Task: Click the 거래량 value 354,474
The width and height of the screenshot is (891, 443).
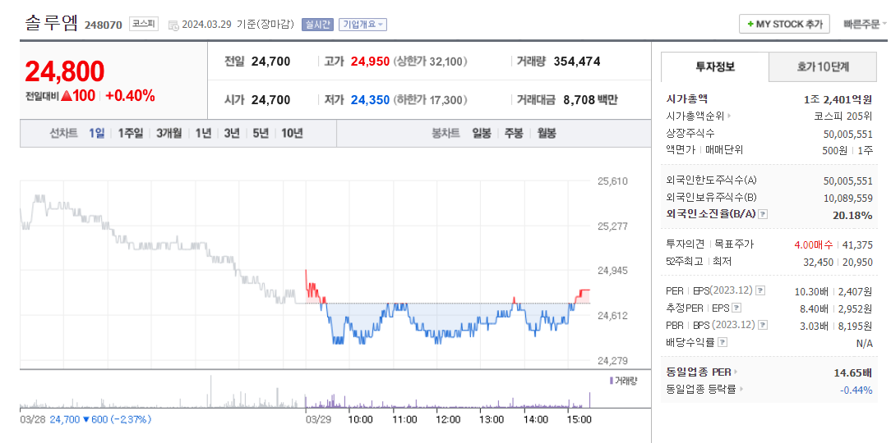Action: pyautogui.click(x=577, y=62)
